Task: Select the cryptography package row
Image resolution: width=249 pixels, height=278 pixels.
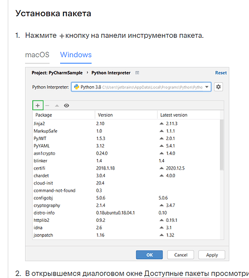Action: (x=126, y=205)
